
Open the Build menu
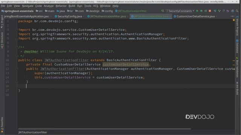[72, 6]
